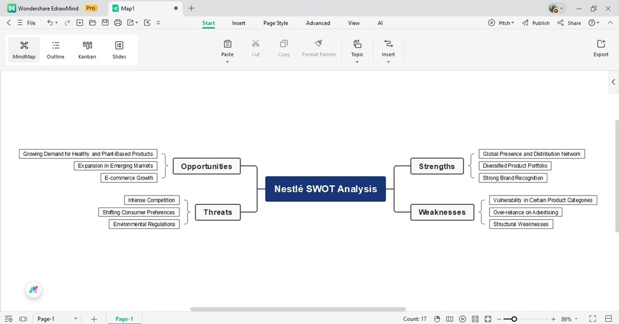Go back using the left arrow icon
Screen dimensions: 619x324
point(9,23)
